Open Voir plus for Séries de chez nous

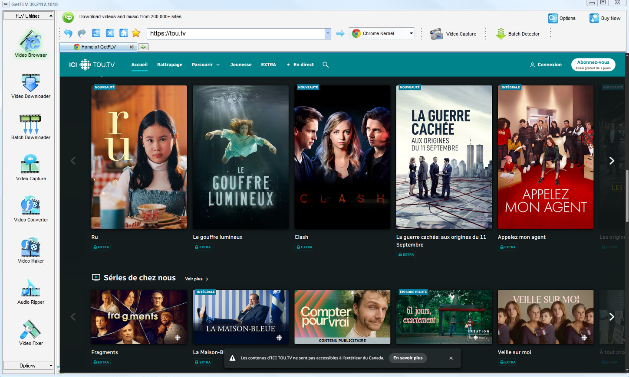point(197,279)
